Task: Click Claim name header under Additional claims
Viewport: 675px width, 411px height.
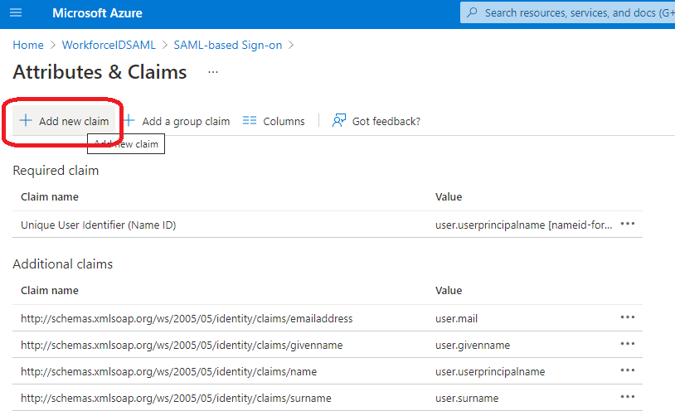Action: [50, 291]
